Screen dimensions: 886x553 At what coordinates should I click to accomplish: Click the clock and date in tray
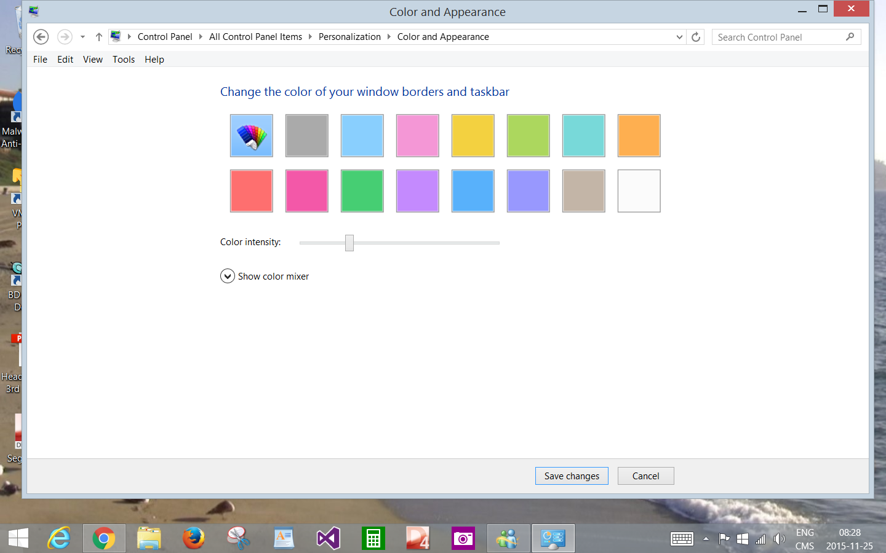[849, 539]
